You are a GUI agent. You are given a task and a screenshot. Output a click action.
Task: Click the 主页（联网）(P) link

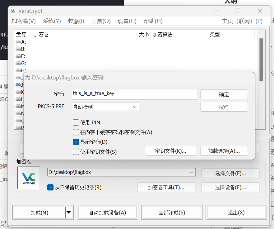[x=242, y=21]
